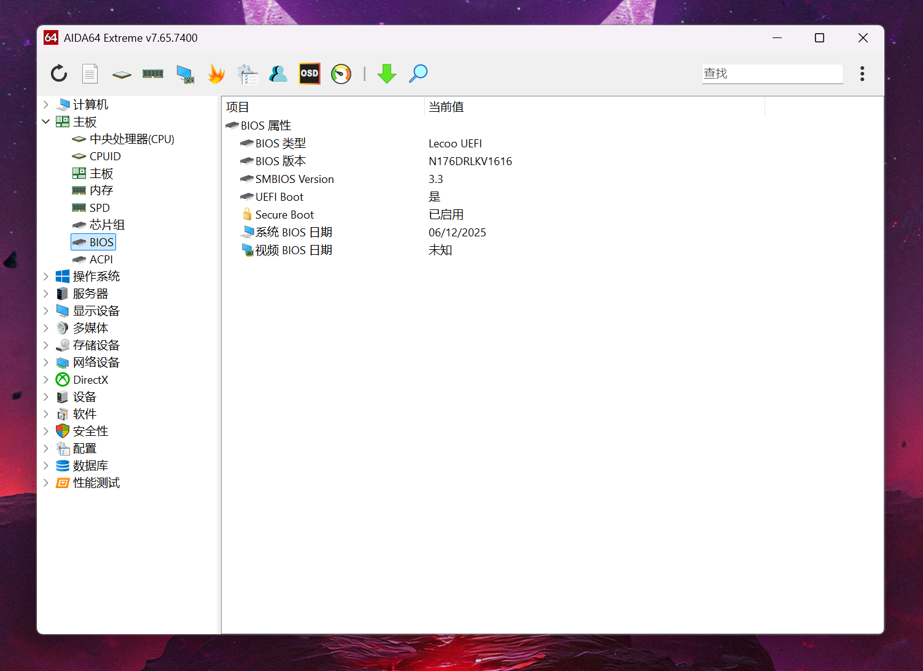Expand the 操作系统 tree node

click(x=46, y=276)
